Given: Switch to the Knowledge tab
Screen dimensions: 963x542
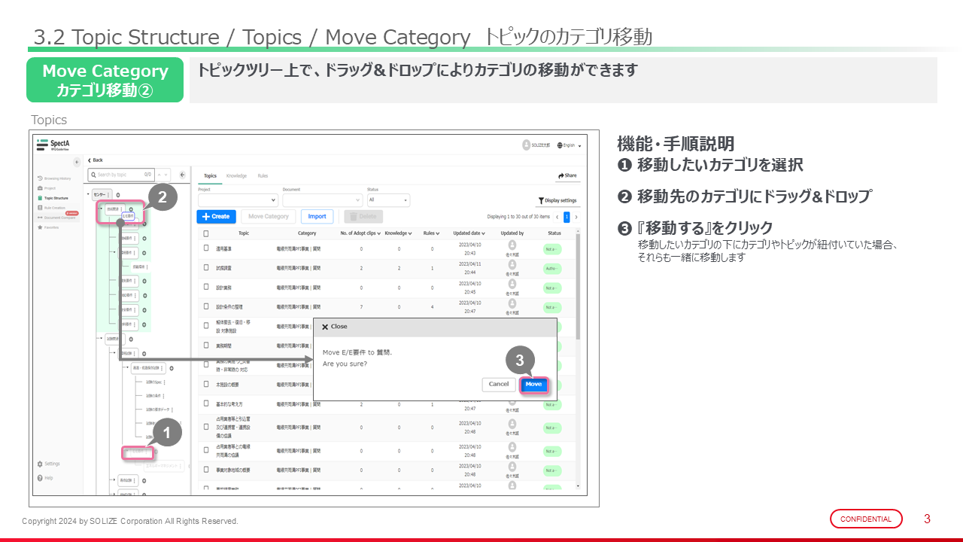Looking at the screenshot, I should pos(236,175).
